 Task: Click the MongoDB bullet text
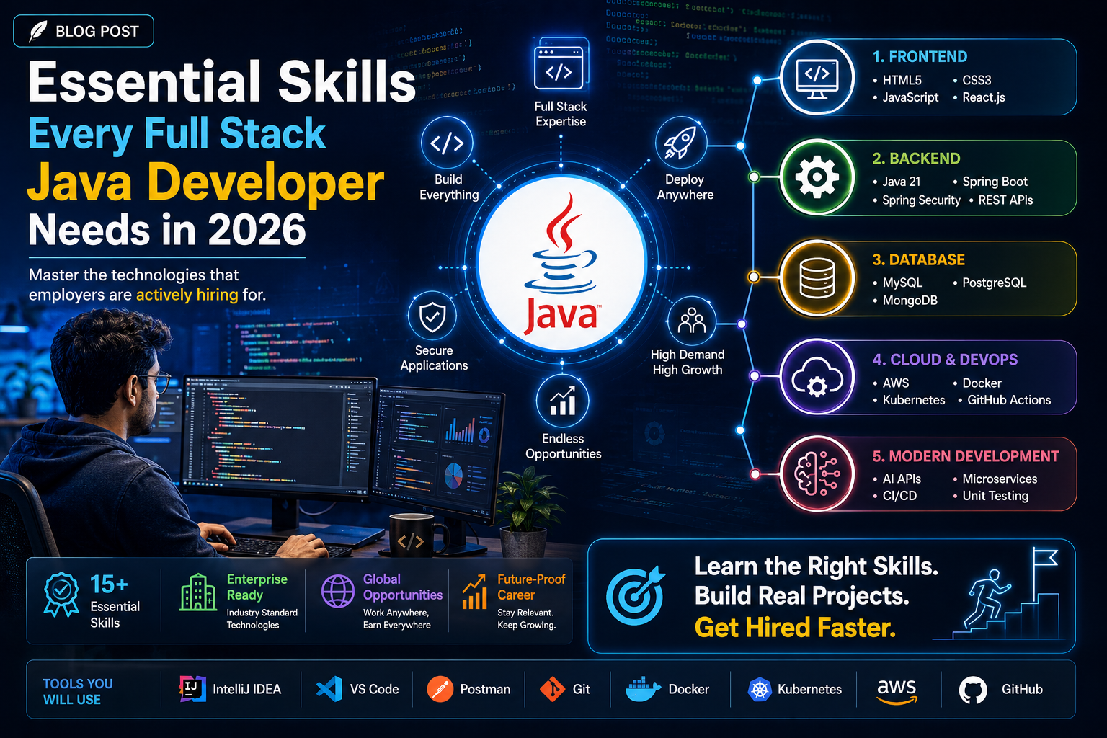click(910, 301)
